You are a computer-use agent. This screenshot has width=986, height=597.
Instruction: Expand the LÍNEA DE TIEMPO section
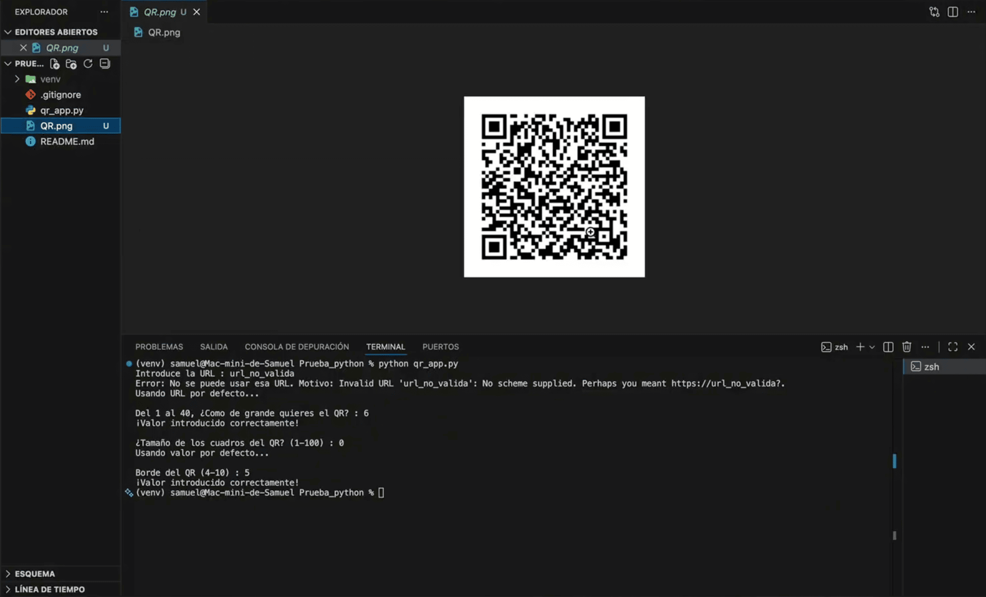pyautogui.click(x=49, y=589)
